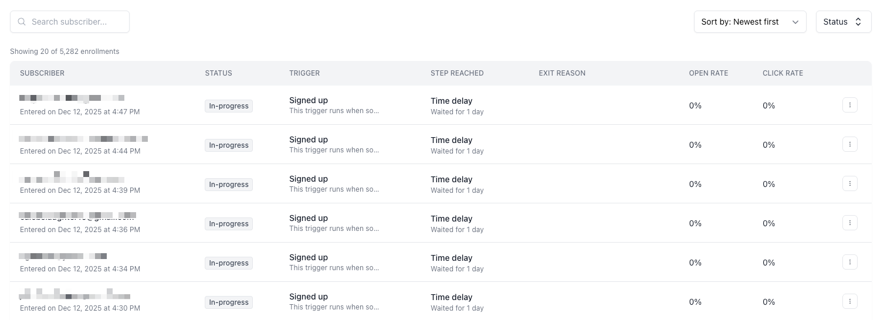Screen dimensions: 877x320
Task: Click the Exit Reason column header
Action: (562, 73)
